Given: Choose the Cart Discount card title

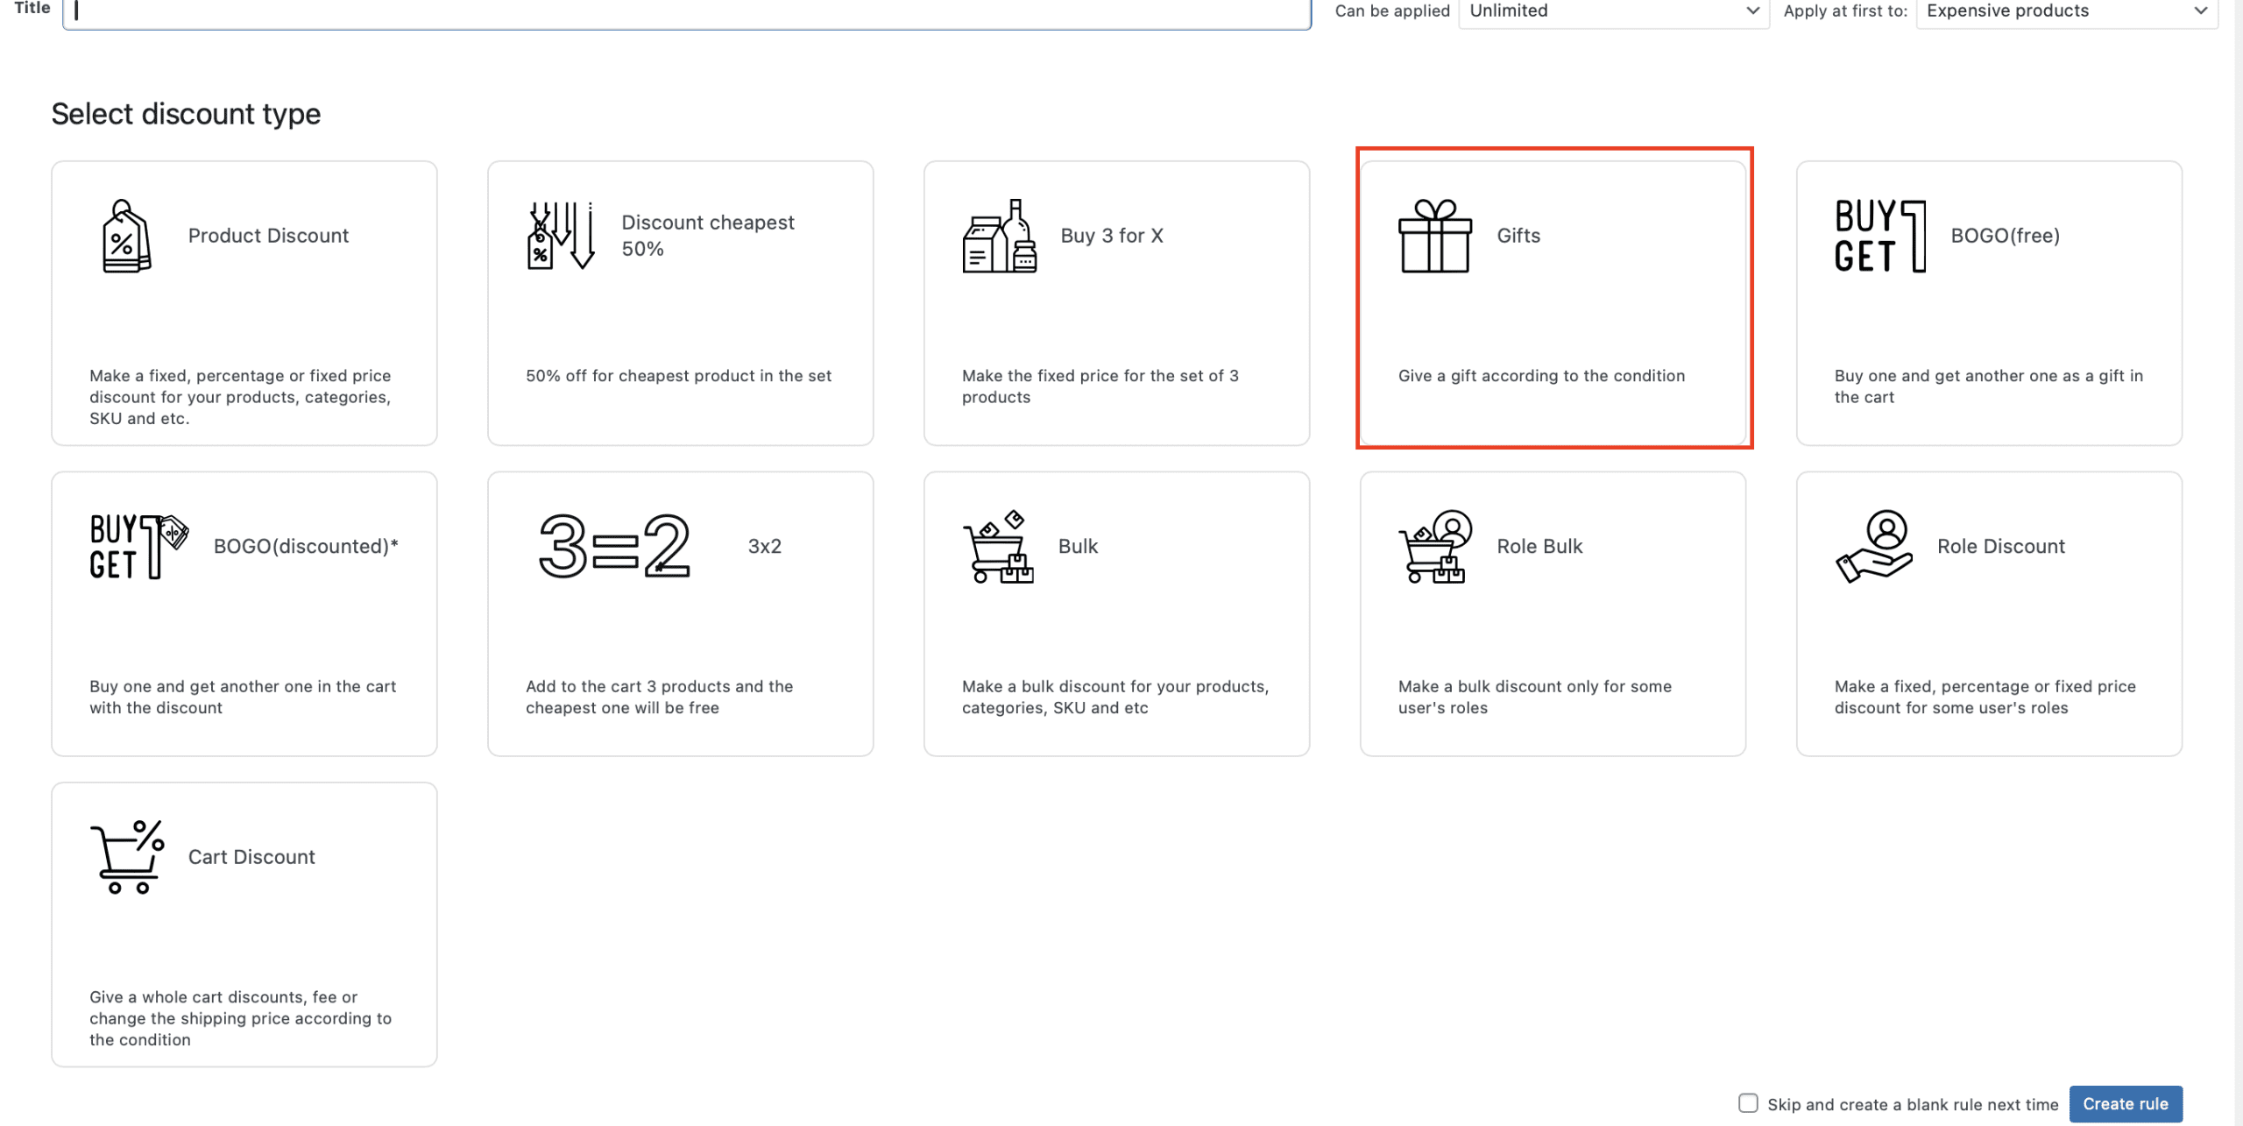Looking at the screenshot, I should [251, 857].
